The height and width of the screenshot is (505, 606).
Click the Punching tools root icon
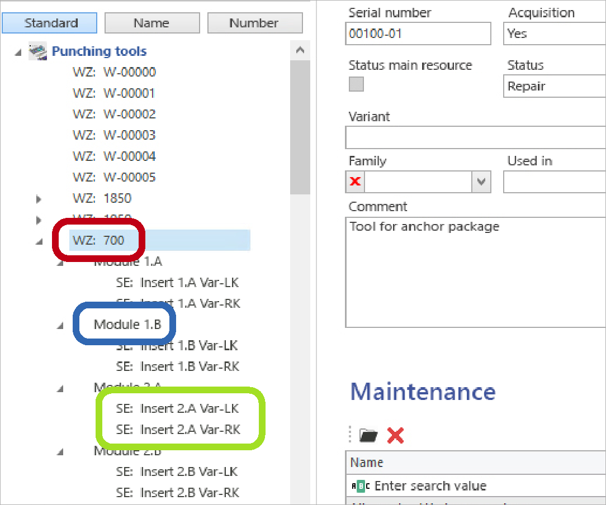point(37,51)
